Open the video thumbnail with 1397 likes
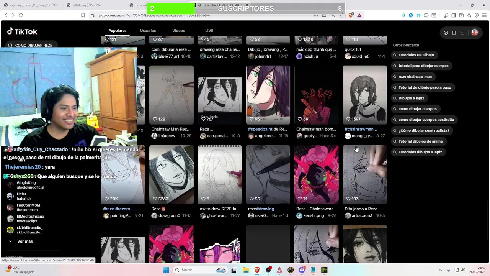The width and height of the screenshot is (490, 276). [x=364, y=95]
